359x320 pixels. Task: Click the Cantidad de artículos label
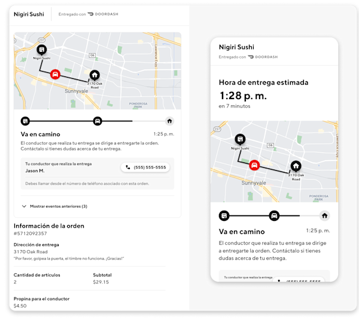(x=37, y=275)
